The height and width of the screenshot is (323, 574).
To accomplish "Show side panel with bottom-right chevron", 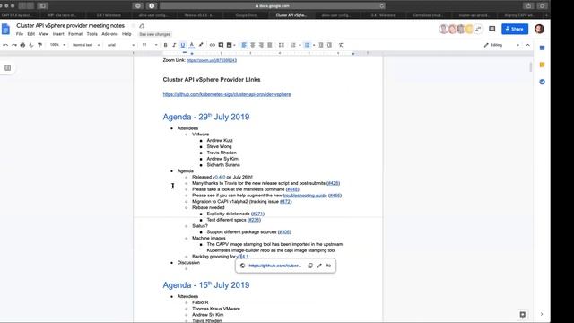I will click(542, 314).
